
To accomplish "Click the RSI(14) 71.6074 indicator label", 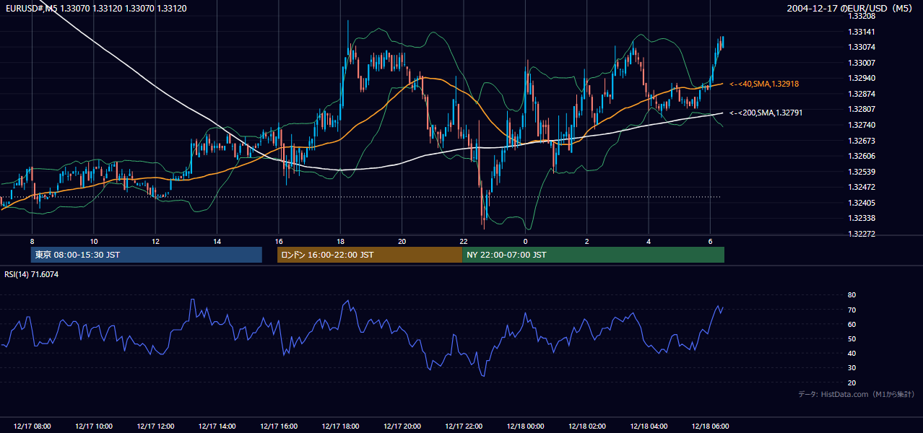I will 31,274.
